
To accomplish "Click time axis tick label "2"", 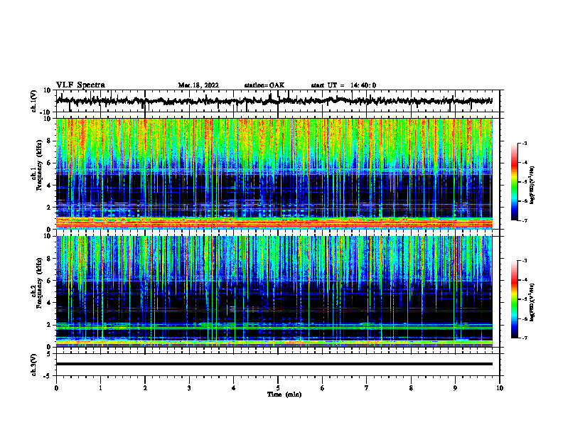I will pos(145,388).
